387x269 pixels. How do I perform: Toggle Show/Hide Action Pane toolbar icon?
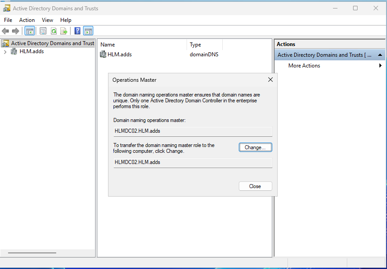pyautogui.click(x=88, y=31)
